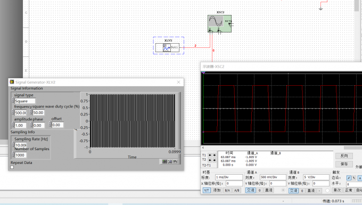This screenshot has width=362, height=205.
Task: Click channel B scale field 5 V/Div
Action: coord(316,177)
